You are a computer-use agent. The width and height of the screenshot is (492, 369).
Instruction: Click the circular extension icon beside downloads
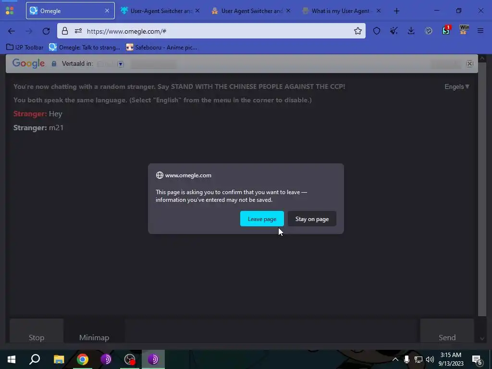pyautogui.click(x=428, y=31)
